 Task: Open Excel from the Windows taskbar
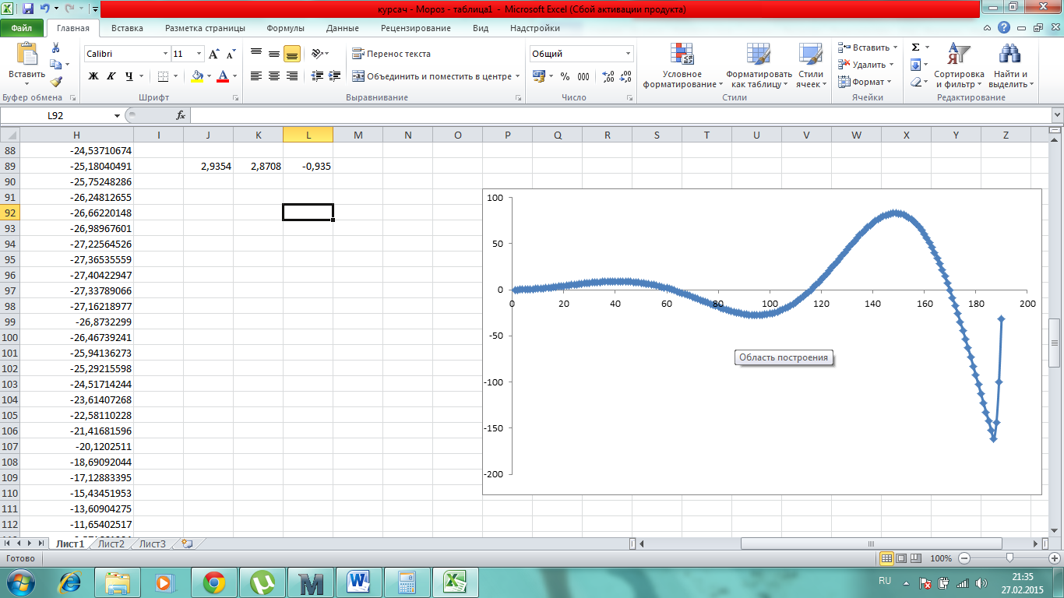point(455,582)
